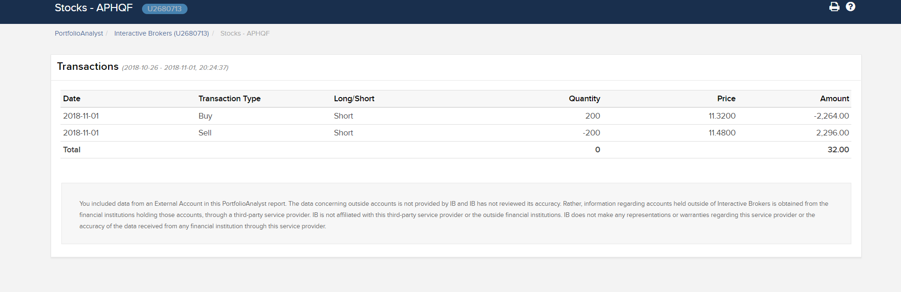Open help via question mark icon
The height and width of the screenshot is (292, 901).
click(850, 7)
